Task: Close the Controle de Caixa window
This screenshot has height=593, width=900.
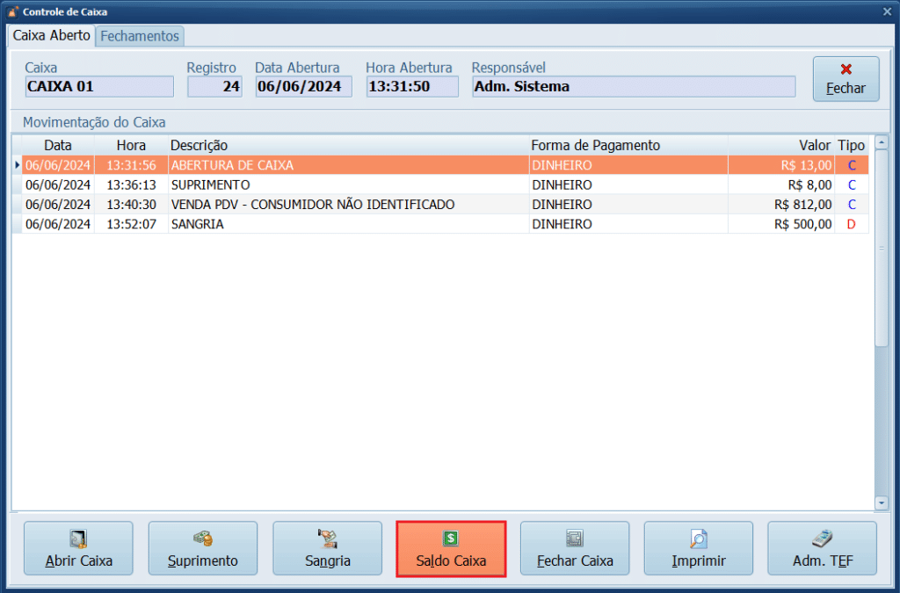Action: pos(887,11)
